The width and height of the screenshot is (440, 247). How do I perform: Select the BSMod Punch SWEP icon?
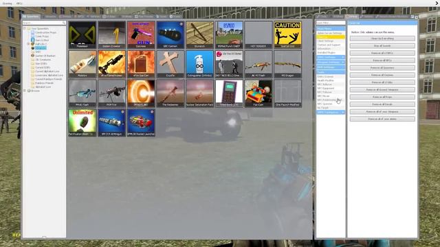click(229, 35)
